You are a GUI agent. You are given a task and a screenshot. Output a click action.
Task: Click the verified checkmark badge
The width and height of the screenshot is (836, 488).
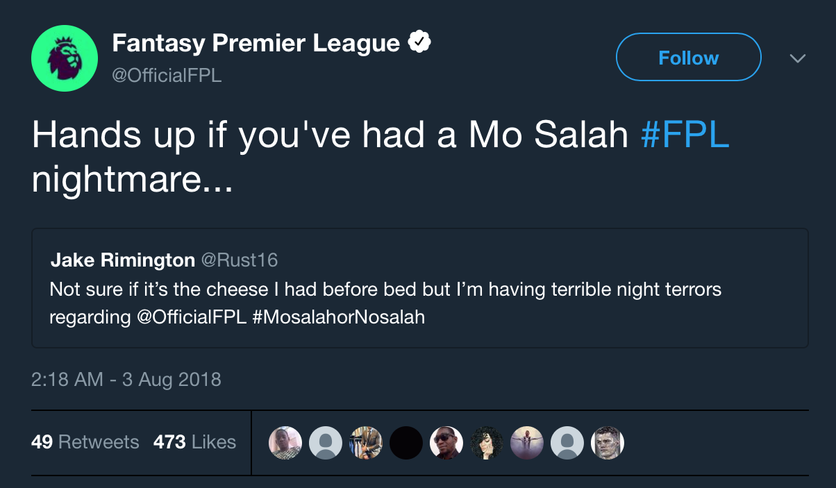419,43
